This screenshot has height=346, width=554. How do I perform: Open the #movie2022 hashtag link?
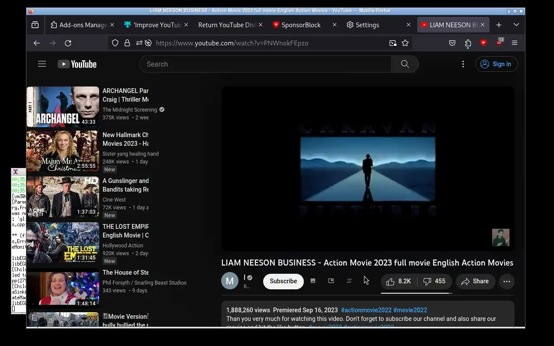[x=410, y=310]
